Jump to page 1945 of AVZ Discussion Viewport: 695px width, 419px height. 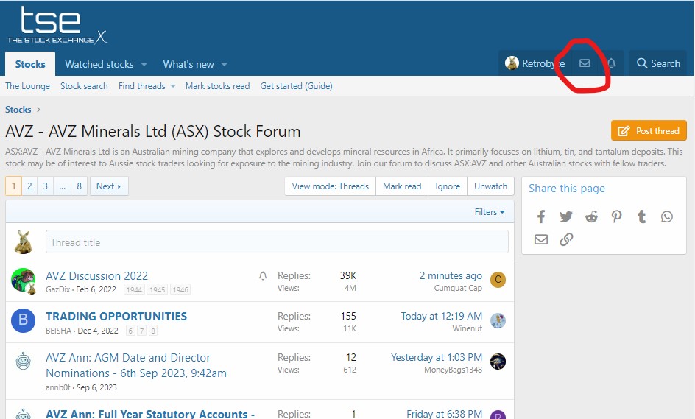click(158, 289)
